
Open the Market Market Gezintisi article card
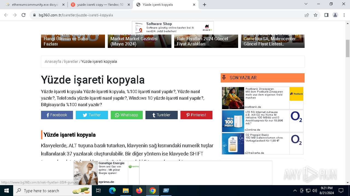coord(139,41)
